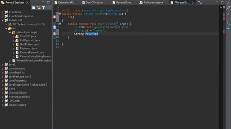The width and height of the screenshot is (231, 129).
Task: Click the editor scroll up arrow
Action: 221,7
